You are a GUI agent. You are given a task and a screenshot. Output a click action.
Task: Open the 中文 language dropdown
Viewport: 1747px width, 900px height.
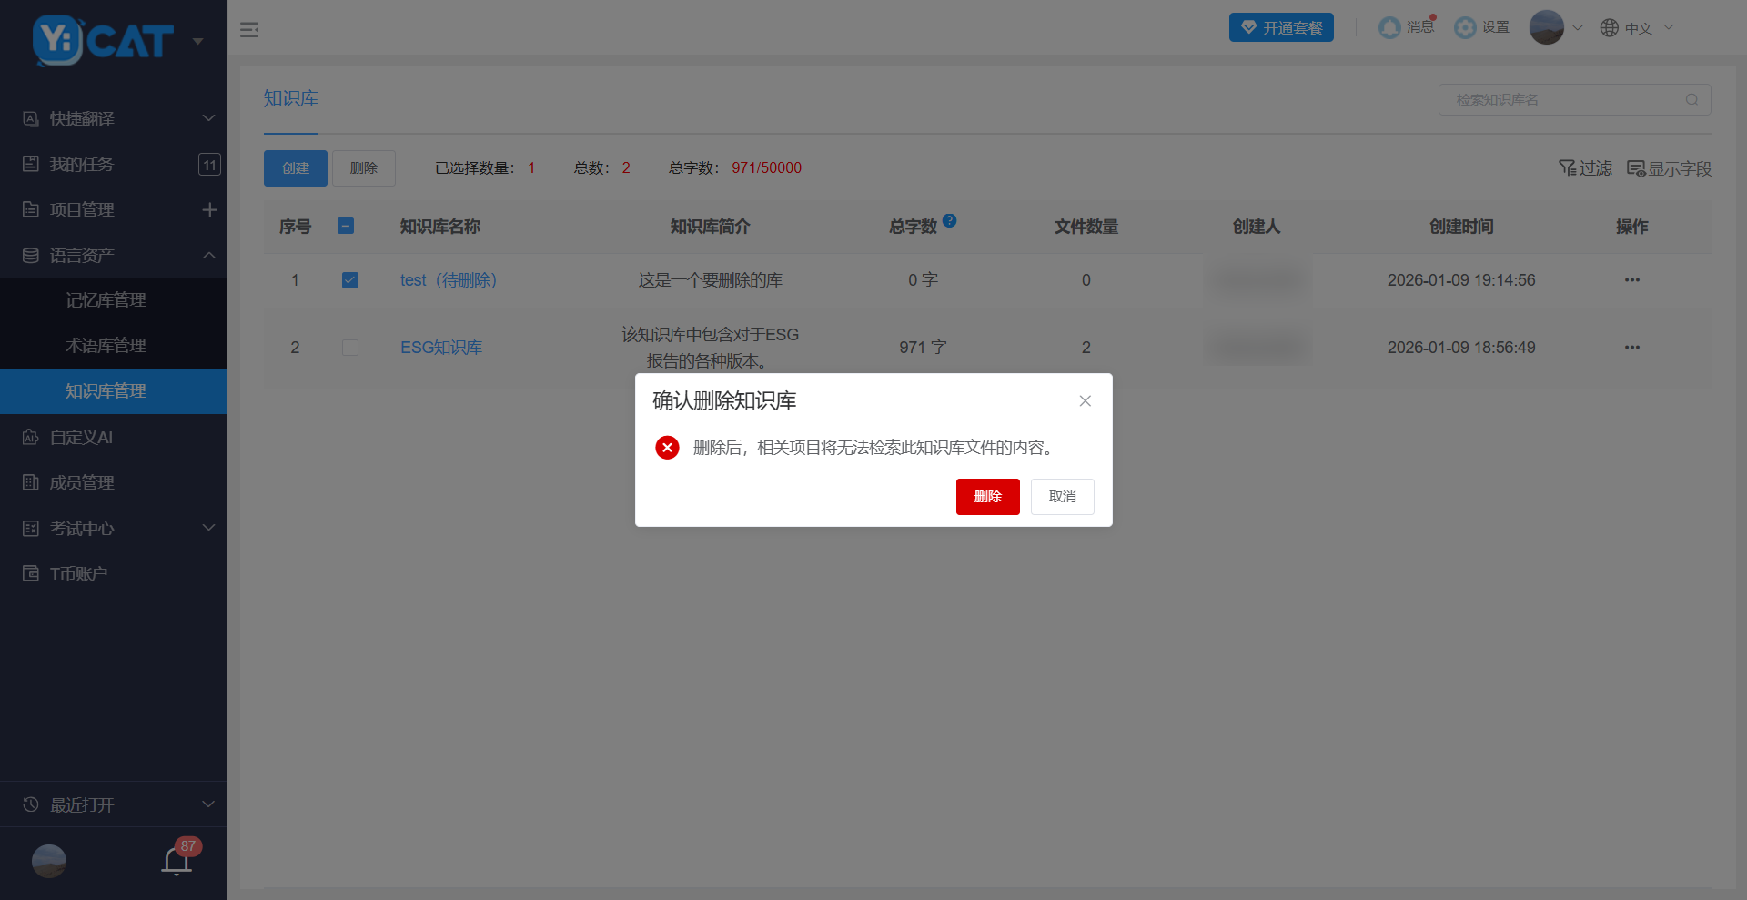tap(1637, 28)
